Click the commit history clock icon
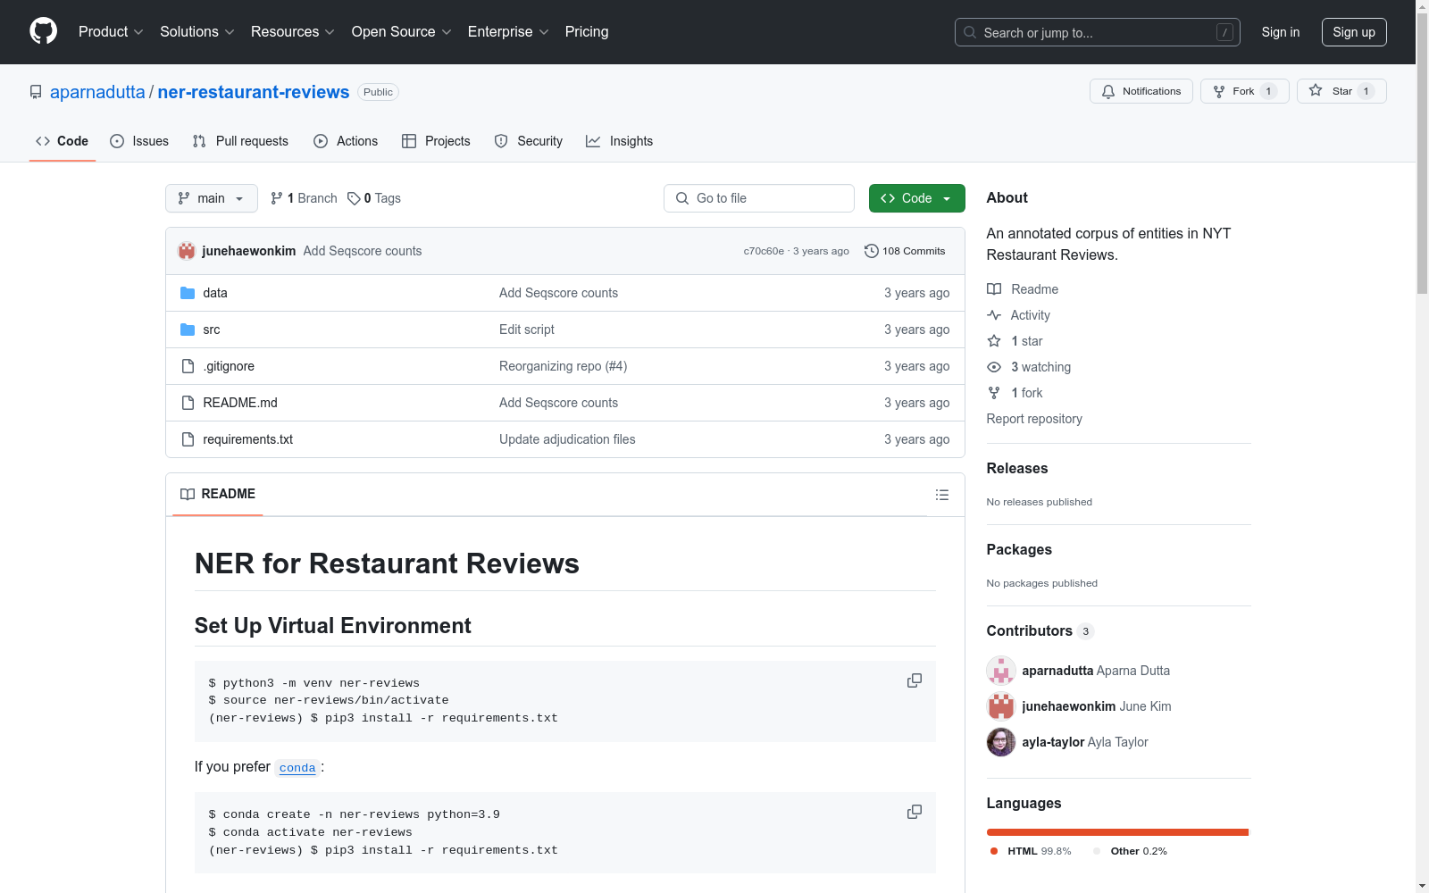Viewport: 1429px width, 893px height. (872, 251)
